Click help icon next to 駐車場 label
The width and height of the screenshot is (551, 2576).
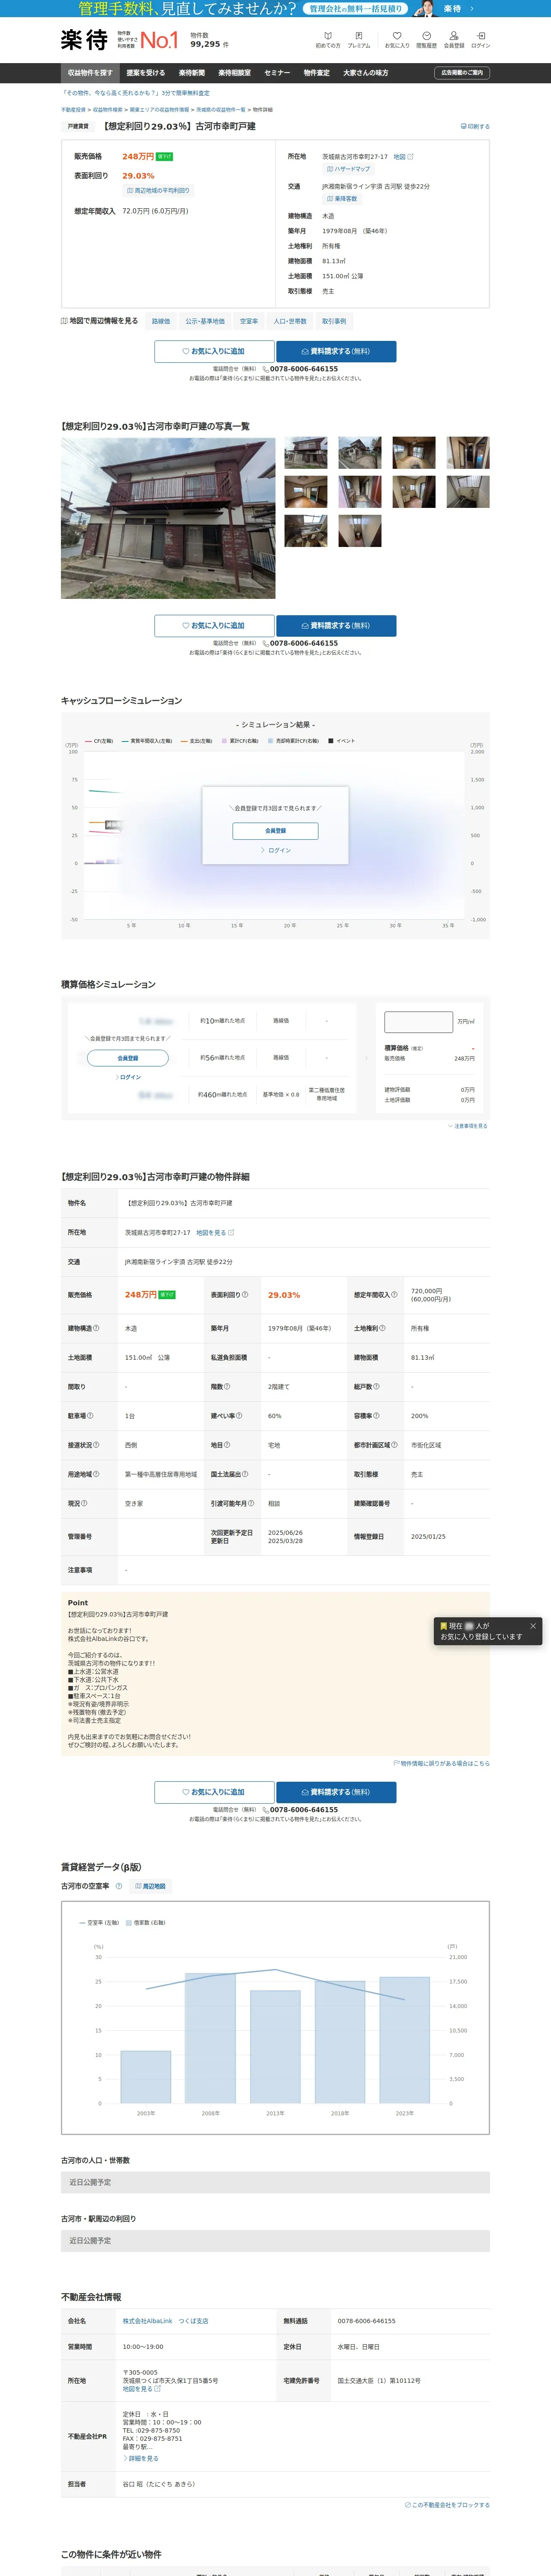tap(90, 1416)
